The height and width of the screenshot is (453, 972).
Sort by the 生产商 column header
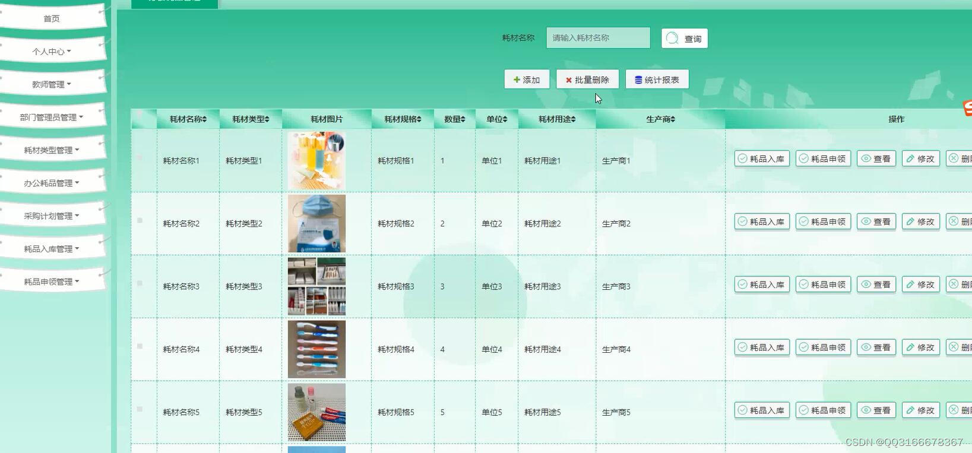point(660,119)
